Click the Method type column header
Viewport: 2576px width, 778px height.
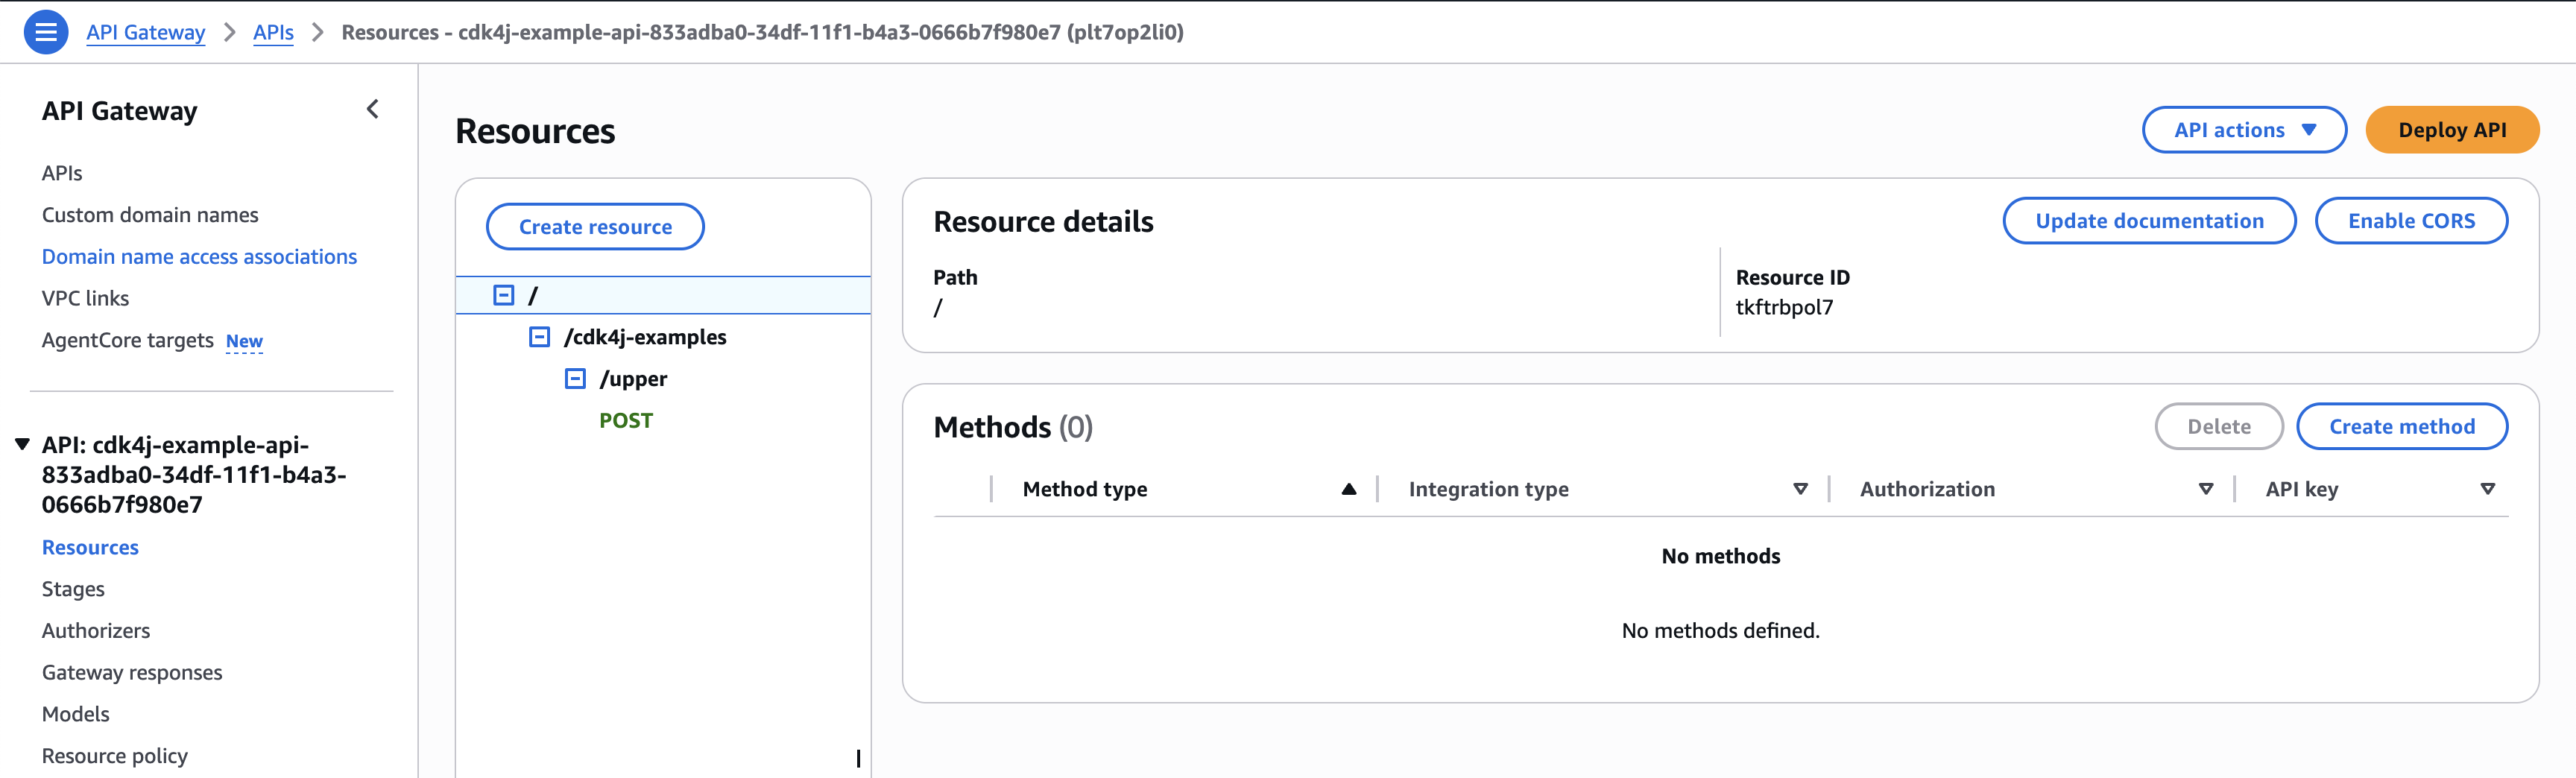click(x=1085, y=489)
